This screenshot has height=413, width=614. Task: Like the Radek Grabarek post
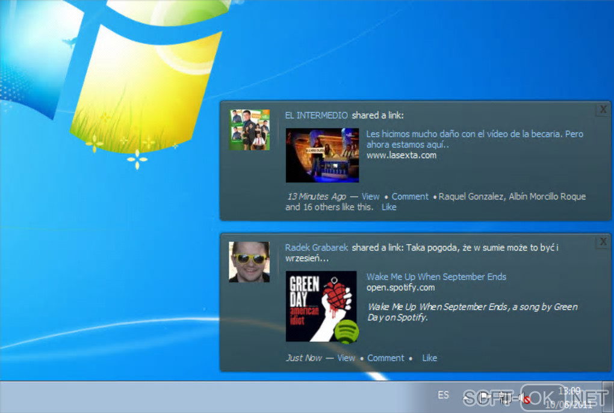(430, 358)
